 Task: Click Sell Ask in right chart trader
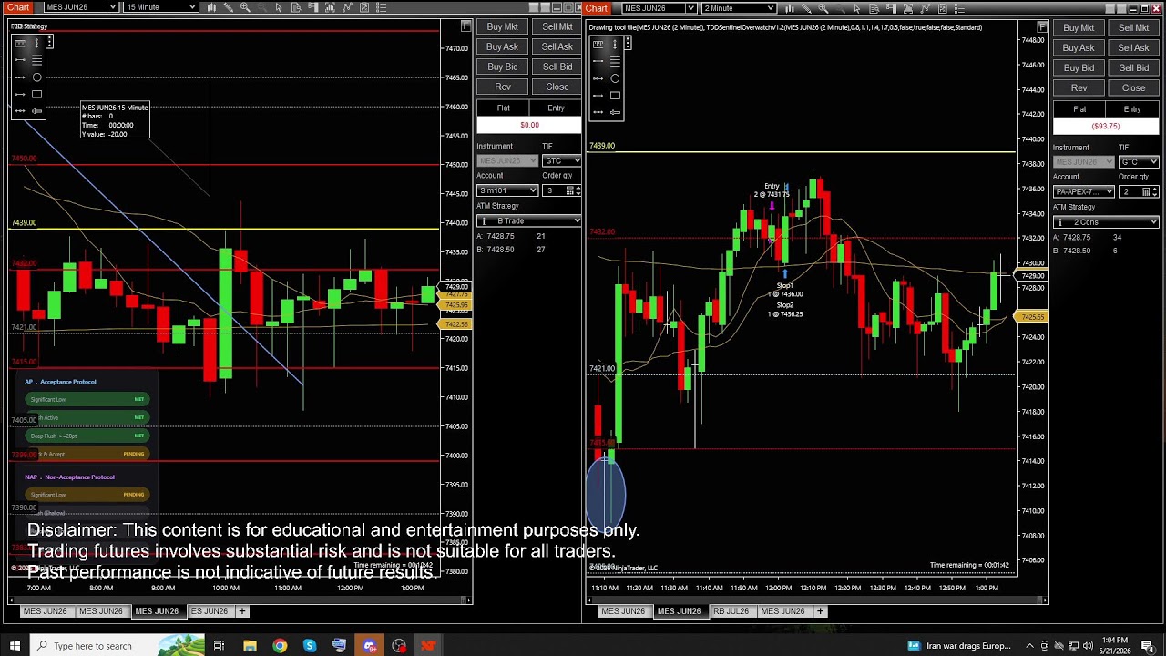1133,47
